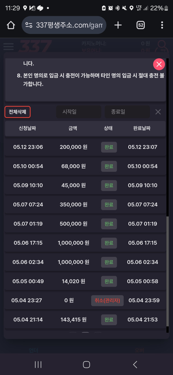Image resolution: width=173 pixels, height=375 pixels.
Task: Tap the Android back navigation button
Action: [135, 364]
